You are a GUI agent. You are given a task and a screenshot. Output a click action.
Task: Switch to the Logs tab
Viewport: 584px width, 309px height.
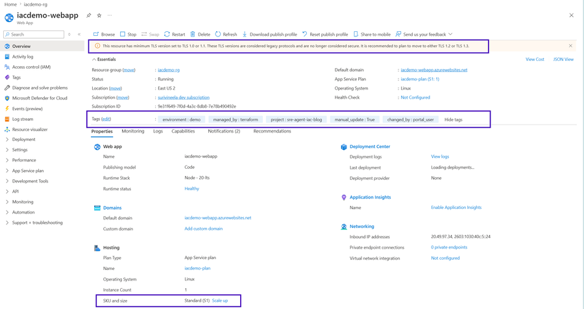click(158, 131)
